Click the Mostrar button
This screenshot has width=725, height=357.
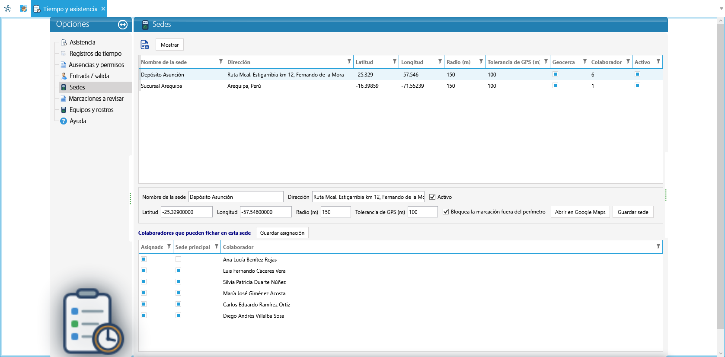(x=169, y=45)
